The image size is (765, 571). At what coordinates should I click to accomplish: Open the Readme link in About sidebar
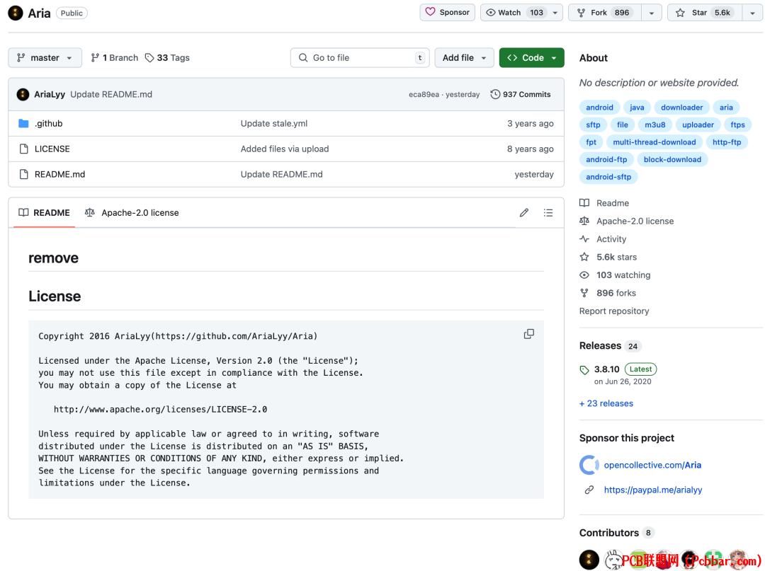coord(604,203)
